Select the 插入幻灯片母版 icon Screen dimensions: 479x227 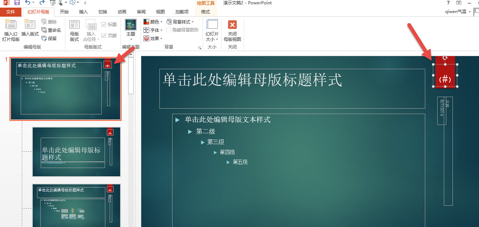coord(11,29)
